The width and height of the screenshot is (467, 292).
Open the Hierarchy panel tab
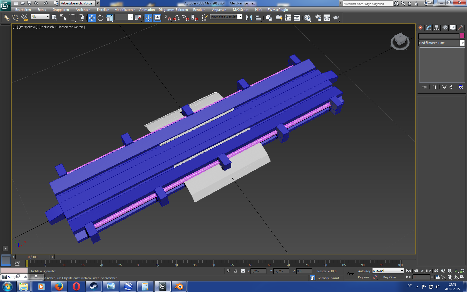pos(436,28)
